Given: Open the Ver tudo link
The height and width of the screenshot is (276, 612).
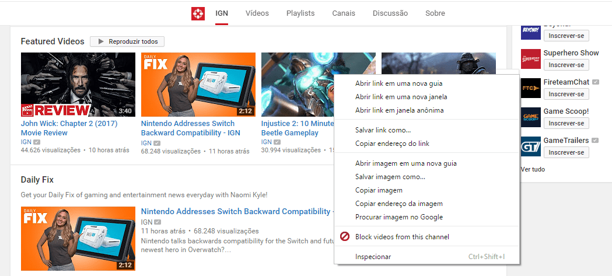Looking at the screenshot, I should tap(533, 169).
